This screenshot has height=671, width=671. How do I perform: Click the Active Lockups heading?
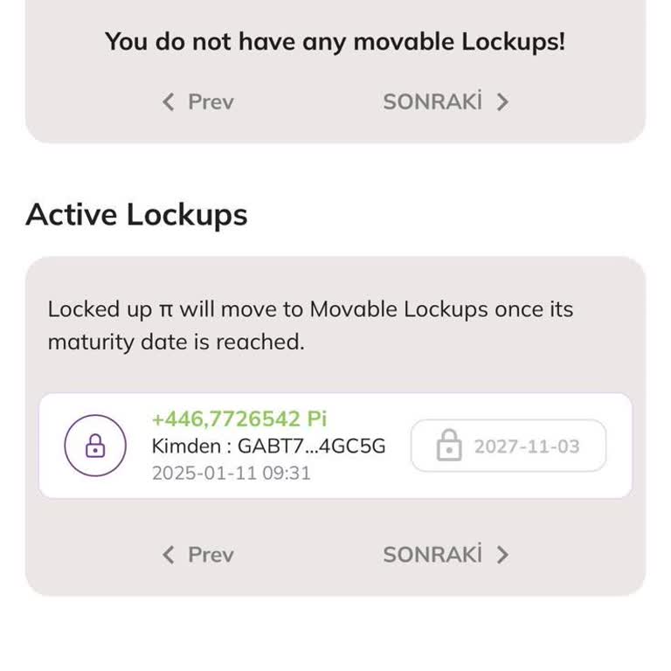point(136,215)
